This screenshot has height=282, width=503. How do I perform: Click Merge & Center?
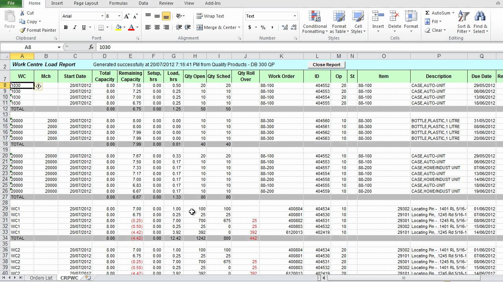click(x=216, y=27)
